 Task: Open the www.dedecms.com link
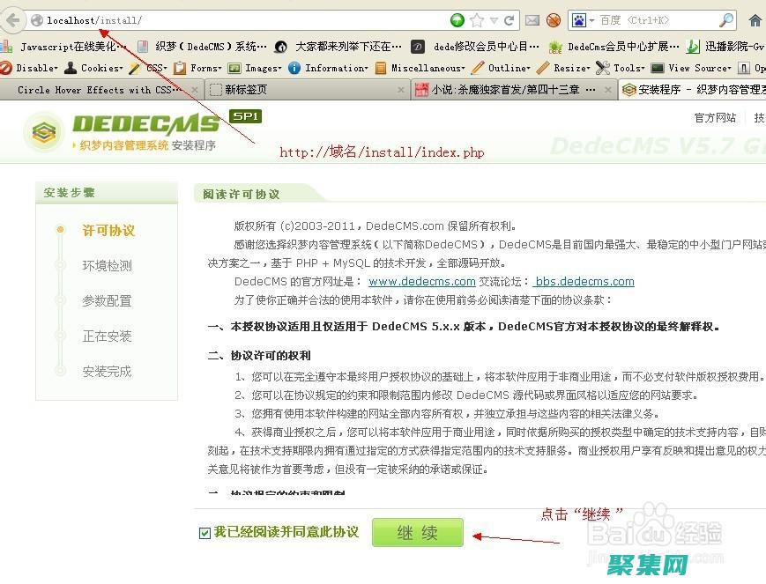(421, 281)
